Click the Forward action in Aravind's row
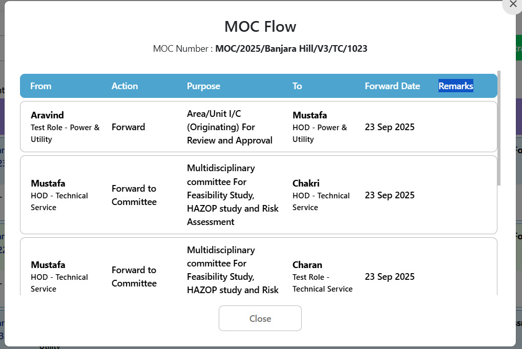This screenshot has width=522, height=349. 128,127
